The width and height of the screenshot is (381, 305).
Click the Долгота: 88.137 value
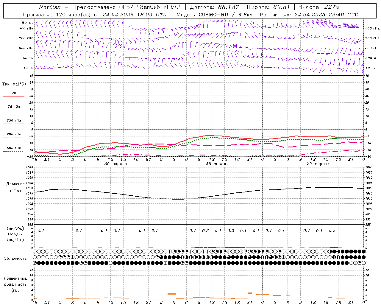click(x=214, y=7)
